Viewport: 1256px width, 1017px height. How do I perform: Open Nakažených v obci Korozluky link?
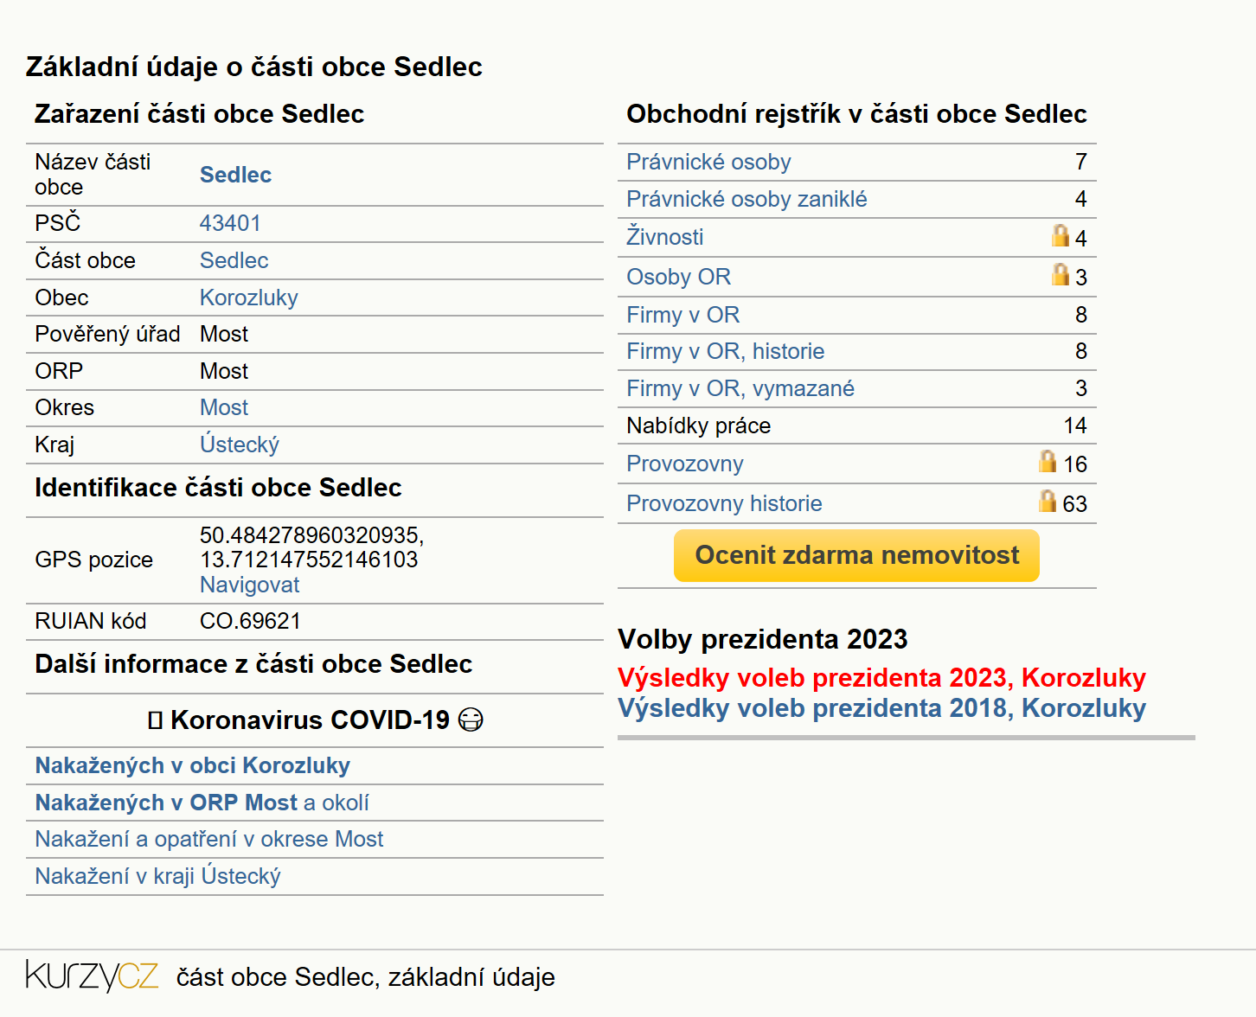click(x=192, y=765)
